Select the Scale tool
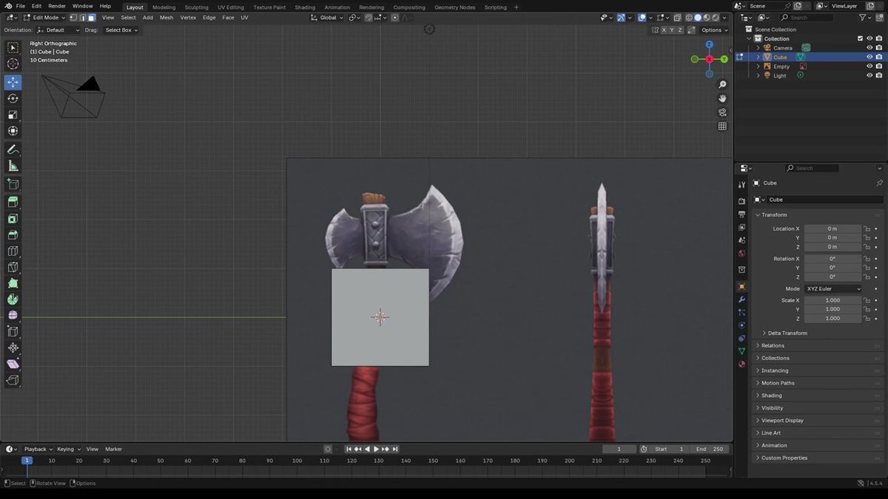 click(13, 115)
